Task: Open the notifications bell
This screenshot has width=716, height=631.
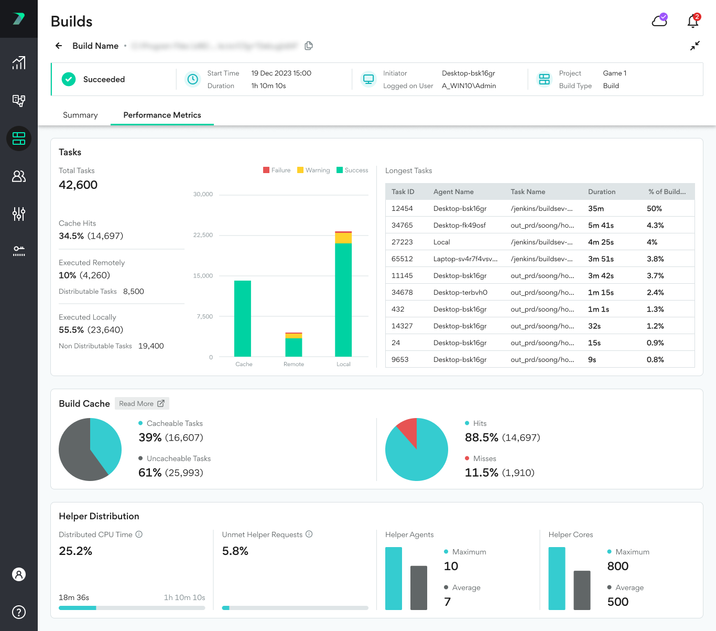Action: pos(693,21)
